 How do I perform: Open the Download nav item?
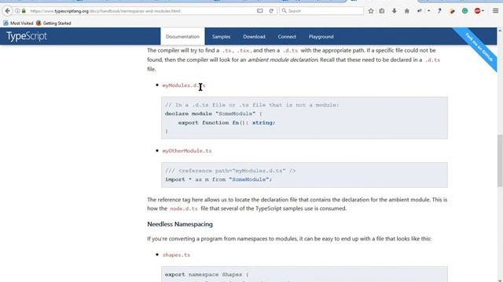click(254, 37)
